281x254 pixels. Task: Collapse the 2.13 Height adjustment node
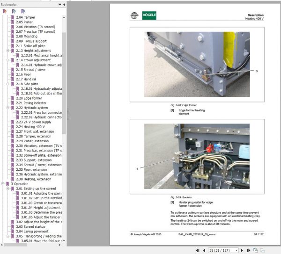pos(7,51)
